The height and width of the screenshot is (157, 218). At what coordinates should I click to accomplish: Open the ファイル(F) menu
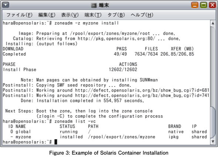point(19,15)
